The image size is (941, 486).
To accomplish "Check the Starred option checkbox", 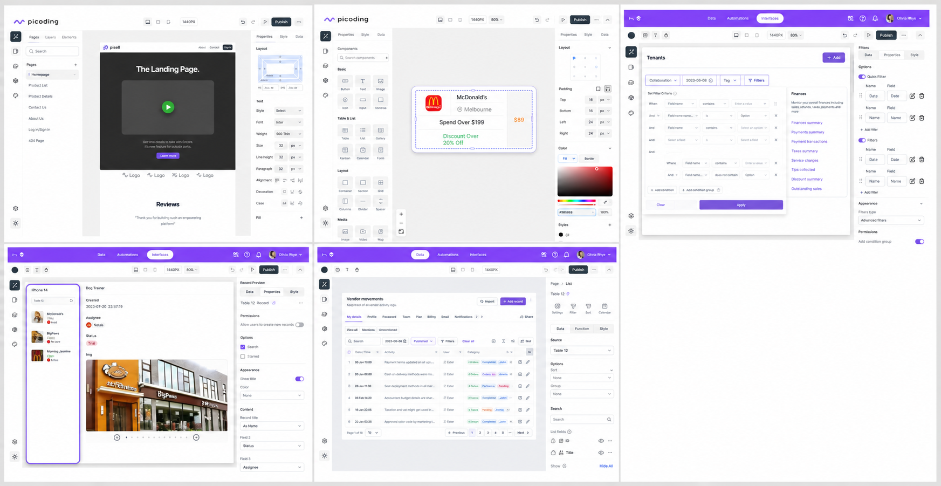I will pos(243,357).
